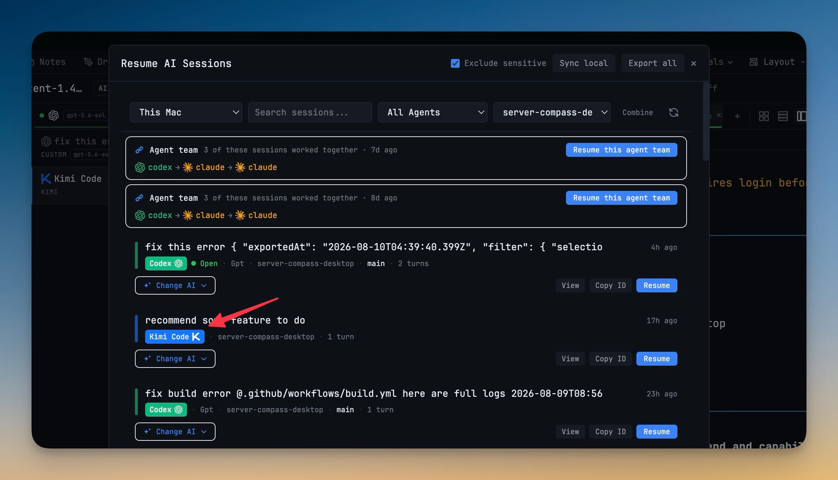Click Layout icon in background window

click(754, 62)
